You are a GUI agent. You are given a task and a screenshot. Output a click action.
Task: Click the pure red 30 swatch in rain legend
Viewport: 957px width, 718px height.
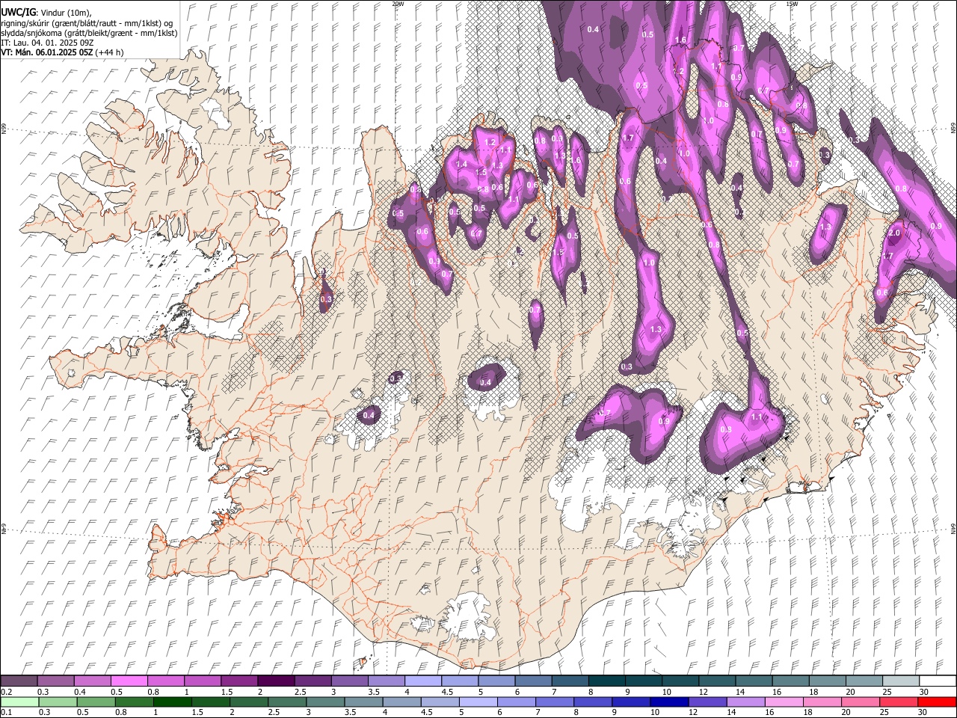[937, 702]
